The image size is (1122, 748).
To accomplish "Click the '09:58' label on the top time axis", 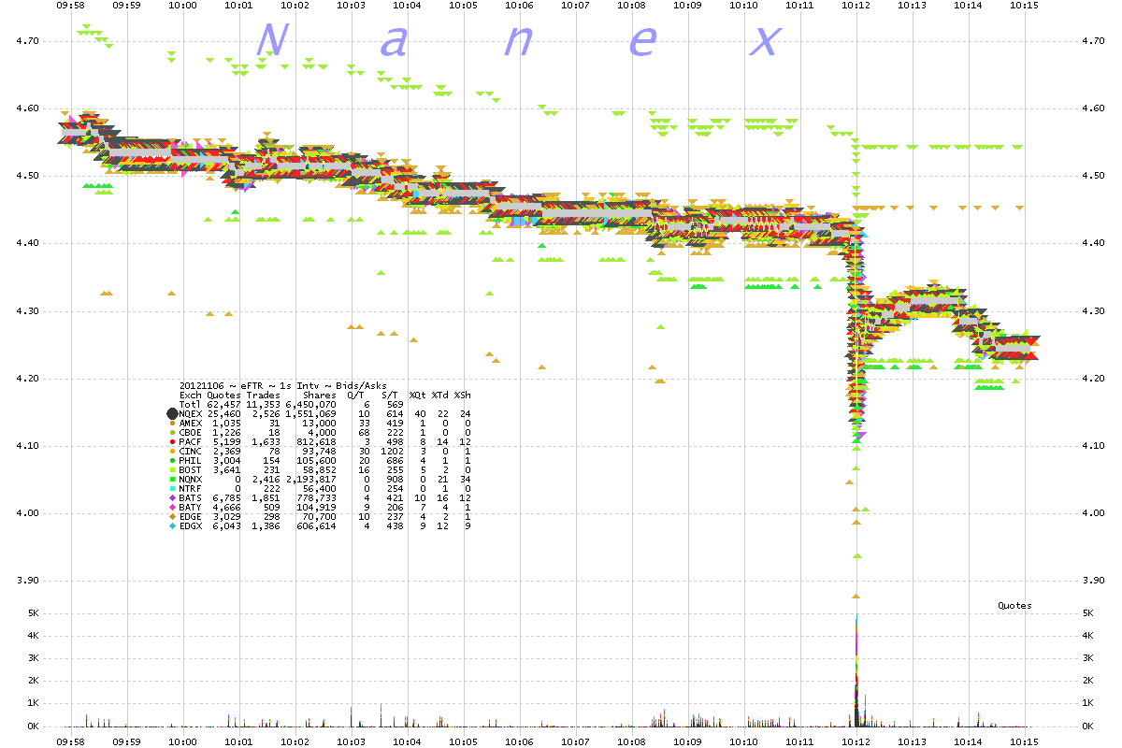I will (x=71, y=6).
